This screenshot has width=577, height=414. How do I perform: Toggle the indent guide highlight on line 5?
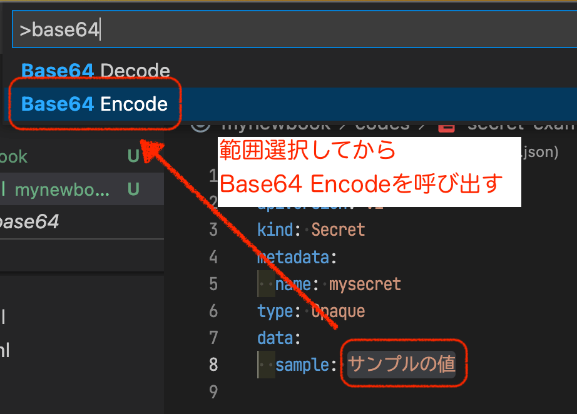[265, 284]
